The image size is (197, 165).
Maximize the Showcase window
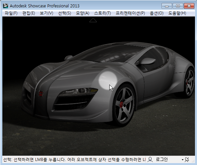pyautogui.click(x=178, y=6)
